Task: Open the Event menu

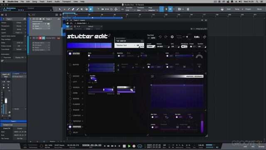Action: (x=49, y=2)
